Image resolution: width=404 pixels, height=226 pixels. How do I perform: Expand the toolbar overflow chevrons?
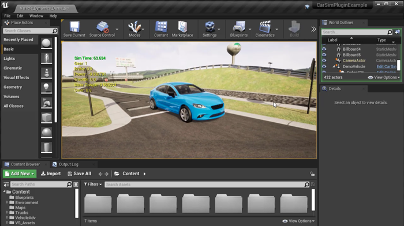pos(313,29)
